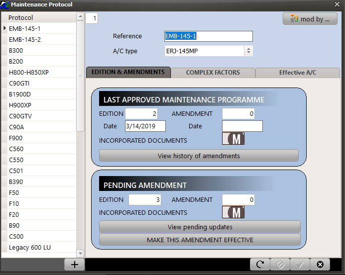Viewport: 345px width, 275px height.
Task: Click the record number field showing 1
Action: click(92, 18)
